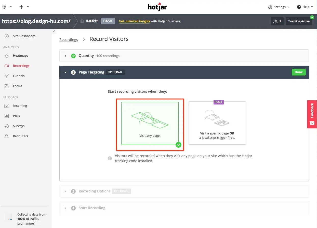Click the Heatmaps flame icon
The image size is (317, 228).
coord(7,56)
